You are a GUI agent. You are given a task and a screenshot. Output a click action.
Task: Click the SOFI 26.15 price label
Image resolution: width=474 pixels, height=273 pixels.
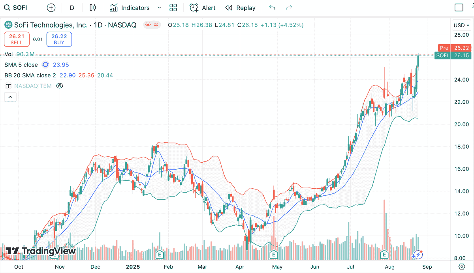tap(453, 56)
